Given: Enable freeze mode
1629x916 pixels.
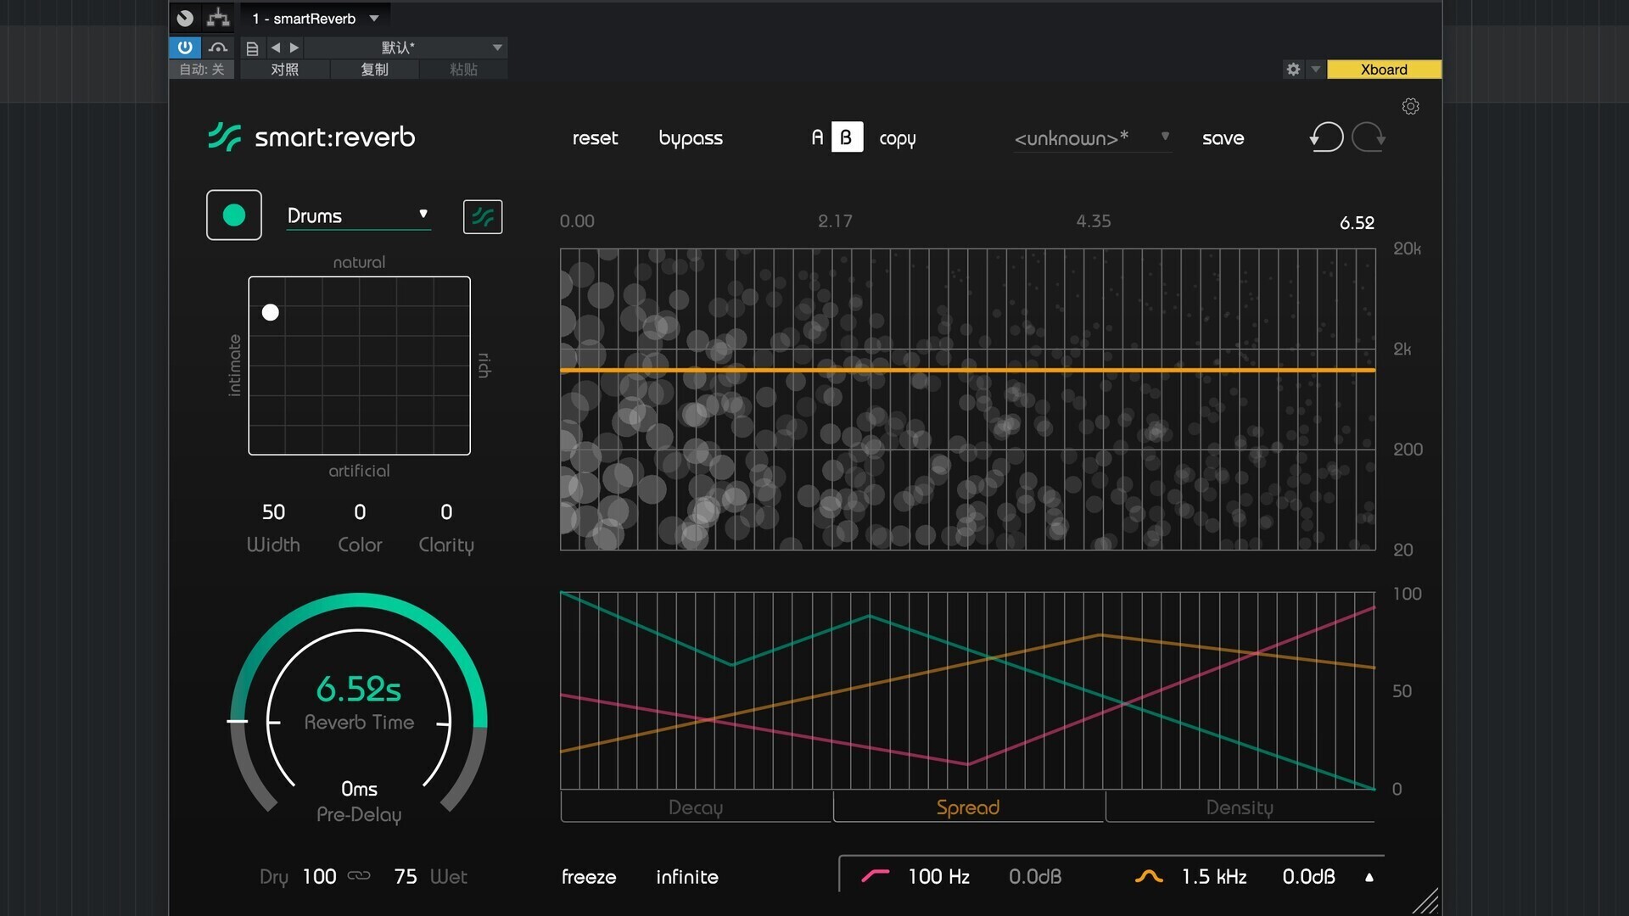Looking at the screenshot, I should coord(589,877).
